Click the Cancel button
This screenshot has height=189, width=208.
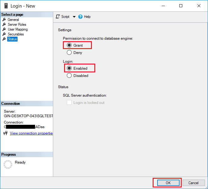point(193,183)
